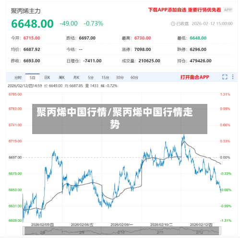Click the 2/12 marker in range navigator
This screenshot has height=238, width=240.
point(200,232)
